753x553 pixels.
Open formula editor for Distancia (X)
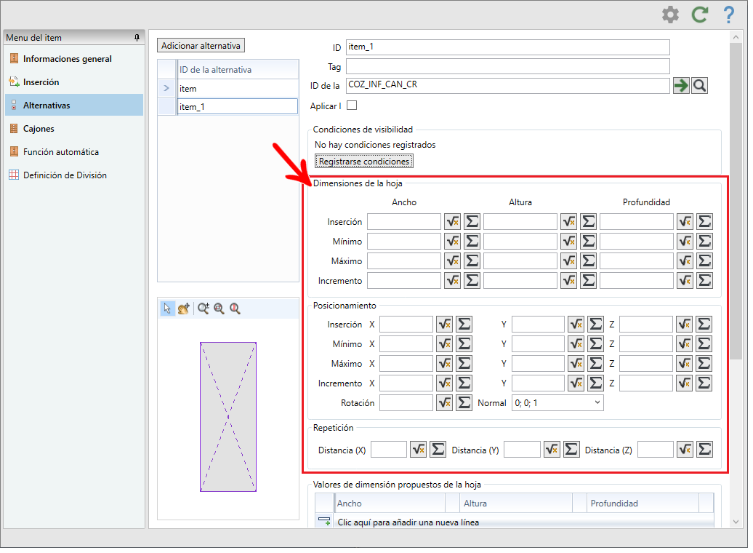418,450
